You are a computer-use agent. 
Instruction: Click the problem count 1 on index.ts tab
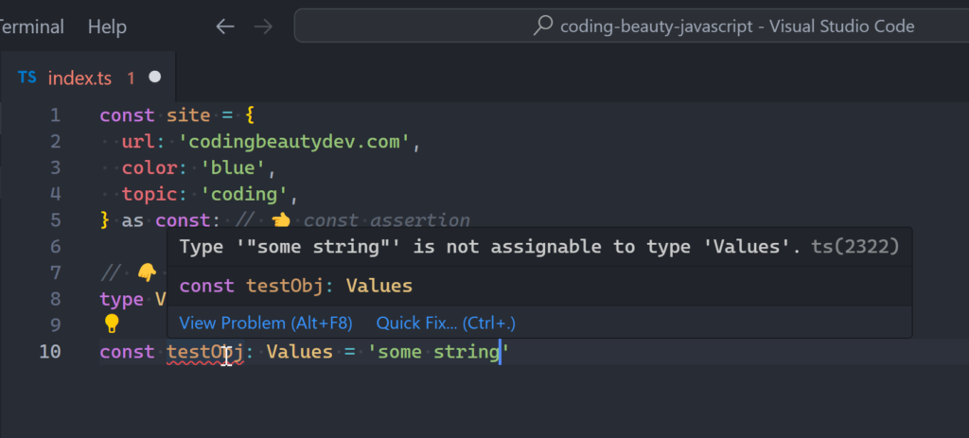(x=131, y=78)
